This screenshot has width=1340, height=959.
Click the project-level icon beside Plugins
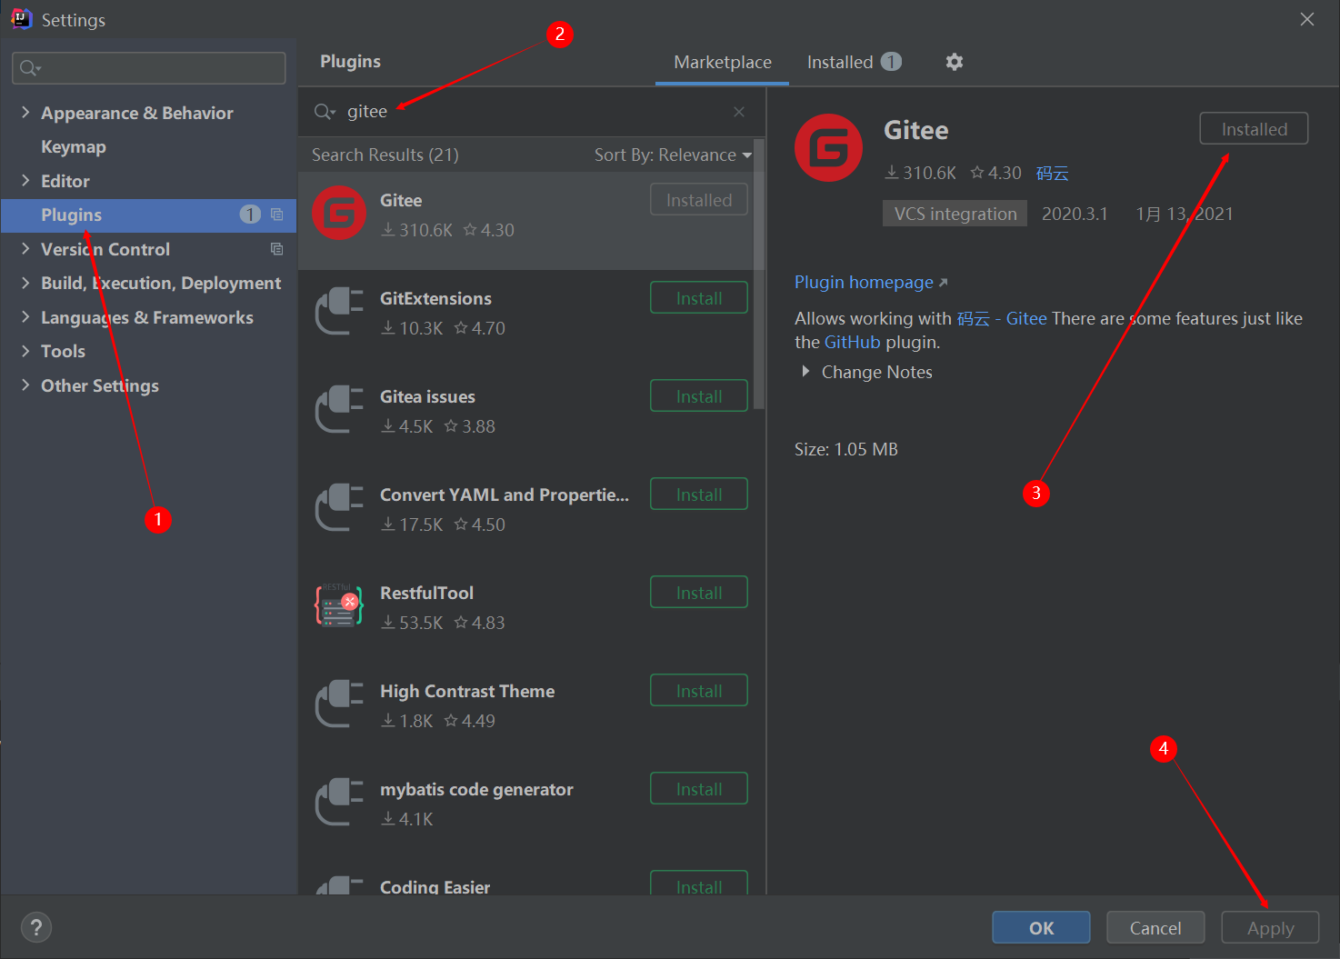click(x=277, y=215)
